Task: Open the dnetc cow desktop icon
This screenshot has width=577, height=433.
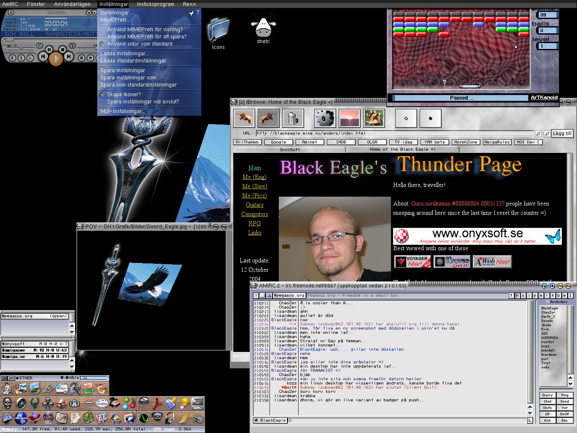Action: point(263,29)
